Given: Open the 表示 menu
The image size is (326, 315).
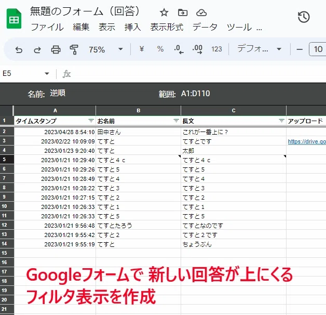Looking at the screenshot, I should pyautogui.click(x=107, y=27).
